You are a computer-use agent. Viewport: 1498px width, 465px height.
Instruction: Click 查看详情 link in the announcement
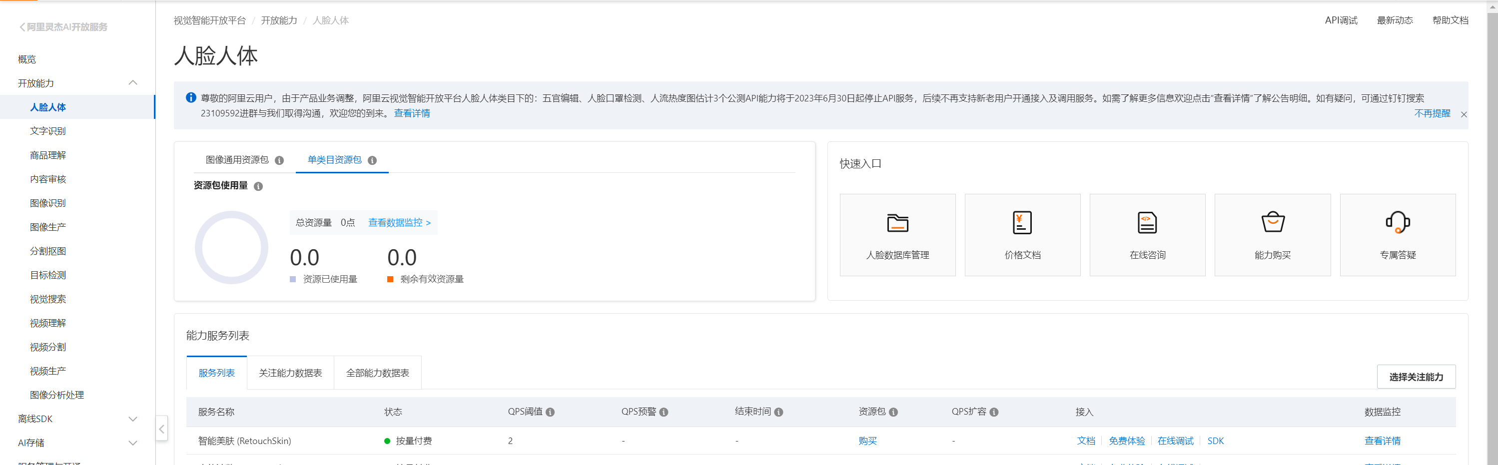[412, 113]
